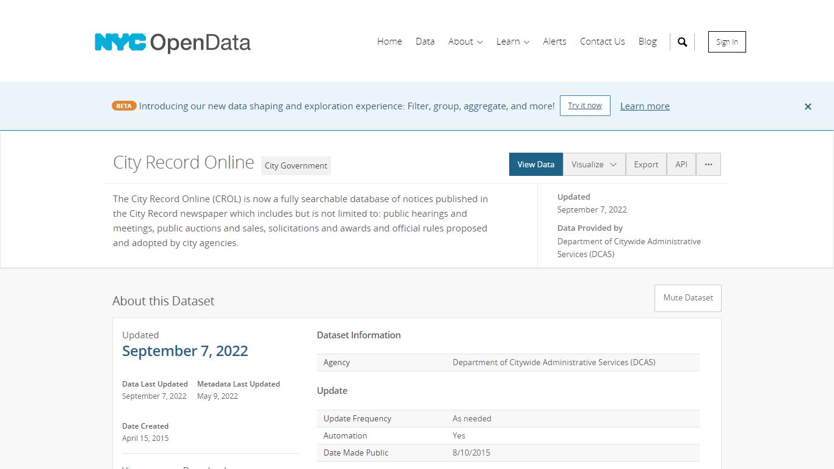Screen dimensions: 834x469
Task: Click the Agency value DCAS in table
Action: tap(554, 362)
